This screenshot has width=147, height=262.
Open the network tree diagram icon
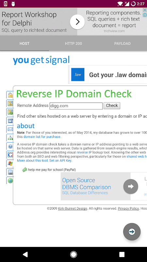[x=10, y=138]
